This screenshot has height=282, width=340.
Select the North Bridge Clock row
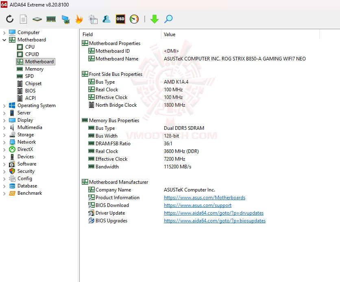click(200, 105)
